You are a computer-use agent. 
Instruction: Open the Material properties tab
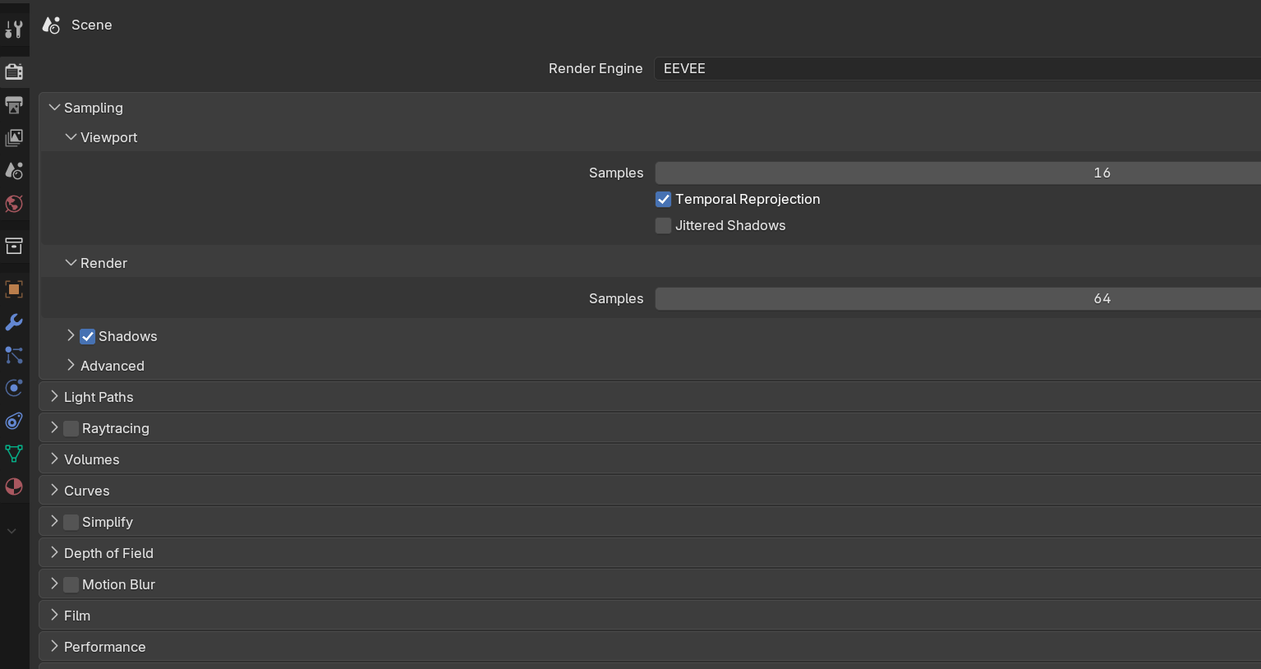pos(14,486)
